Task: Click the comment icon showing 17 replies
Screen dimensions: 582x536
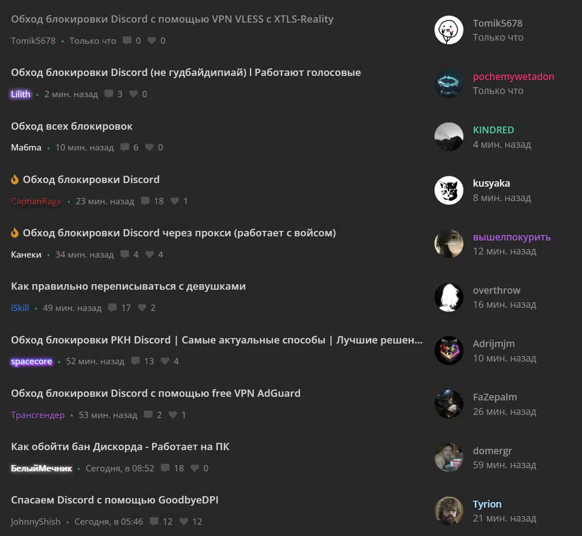Action: coord(112,308)
